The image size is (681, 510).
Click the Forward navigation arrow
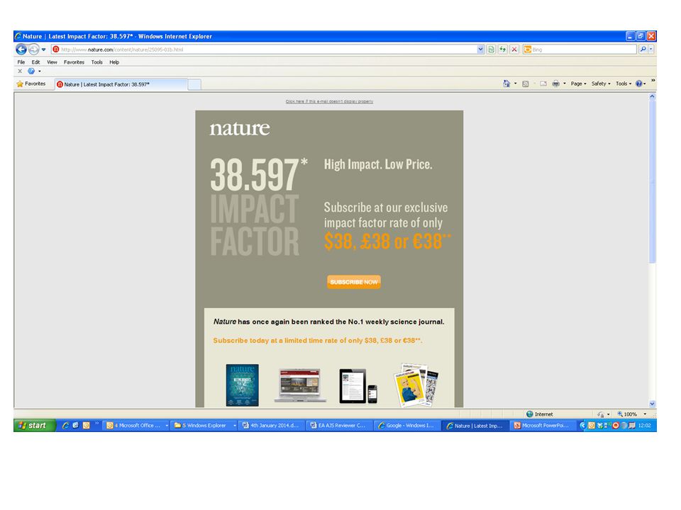34,50
